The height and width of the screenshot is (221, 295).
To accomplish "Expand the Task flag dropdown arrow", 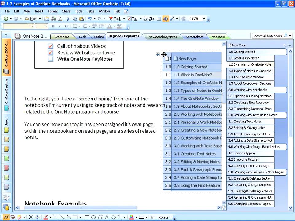I will pos(124,19).
